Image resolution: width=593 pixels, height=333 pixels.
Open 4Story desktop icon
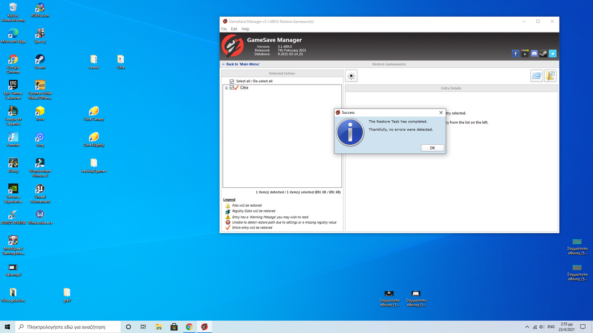13,166
